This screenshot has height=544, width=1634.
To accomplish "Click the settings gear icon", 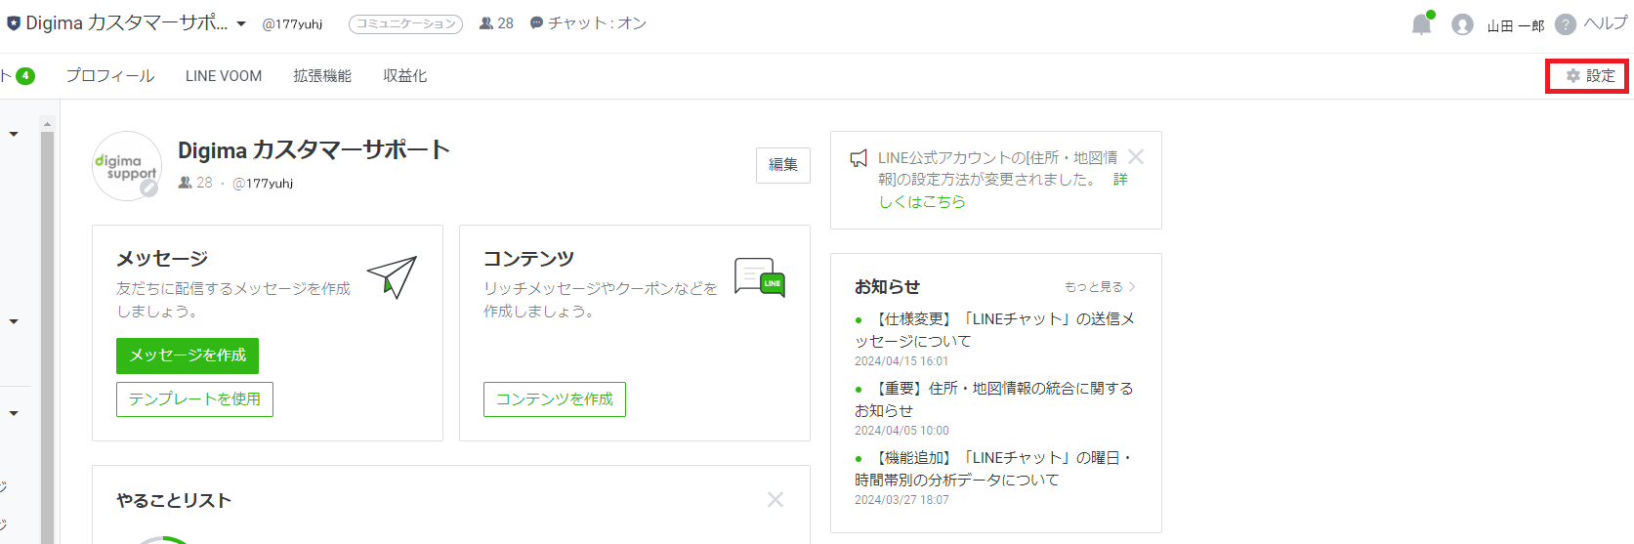I will (x=1572, y=75).
